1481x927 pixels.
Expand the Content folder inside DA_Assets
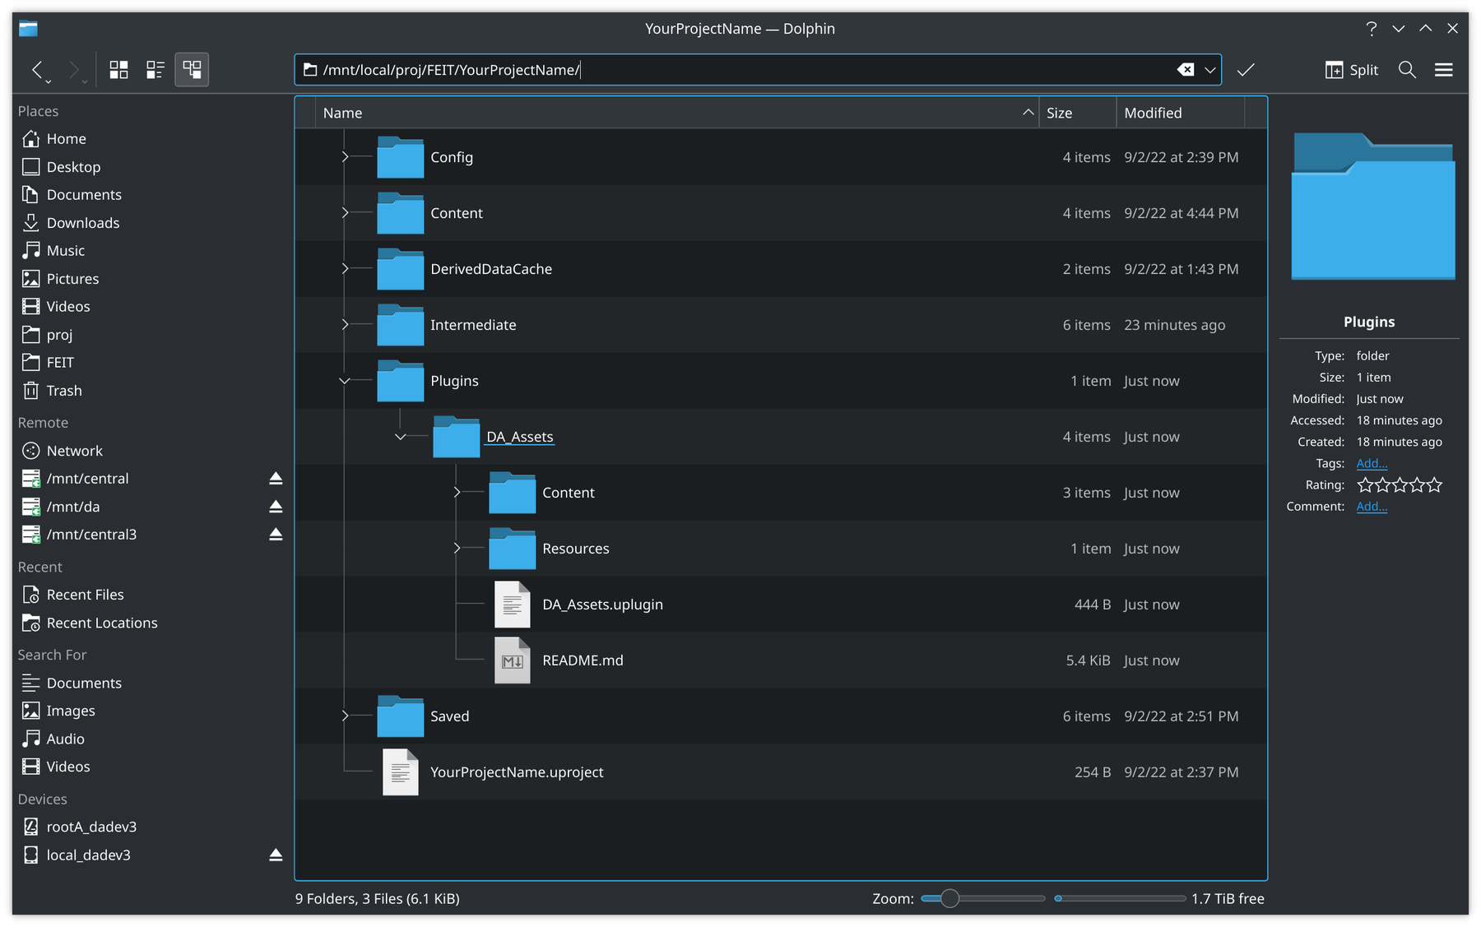(x=457, y=493)
